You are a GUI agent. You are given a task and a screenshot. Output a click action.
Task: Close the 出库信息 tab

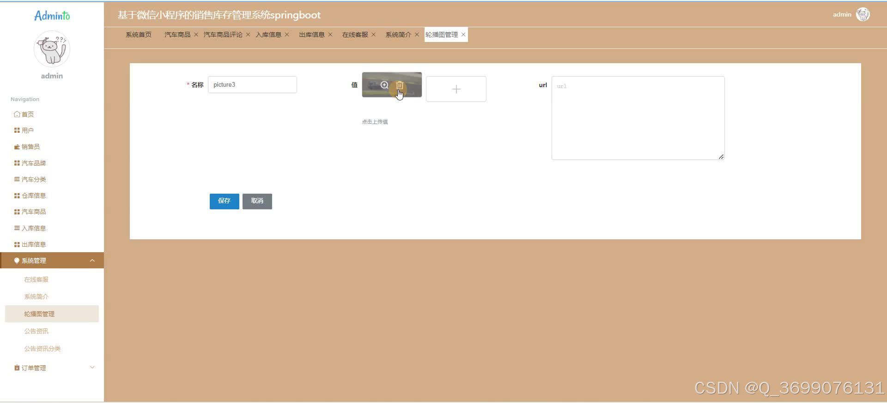point(330,35)
